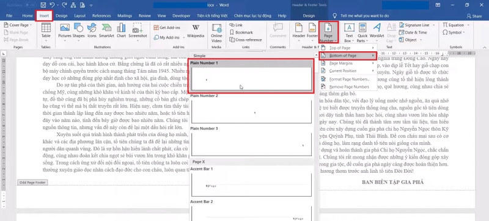Undo the last action
Image resolution: width=489 pixels, height=221 pixels.
tap(53, 5)
